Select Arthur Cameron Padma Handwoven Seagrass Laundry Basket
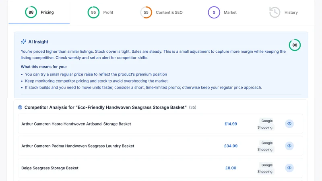This screenshot has height=181, width=322. (78, 146)
